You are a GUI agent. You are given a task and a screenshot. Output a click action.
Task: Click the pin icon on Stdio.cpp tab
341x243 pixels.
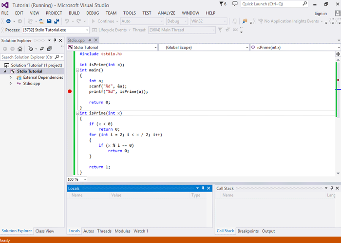click(x=90, y=40)
